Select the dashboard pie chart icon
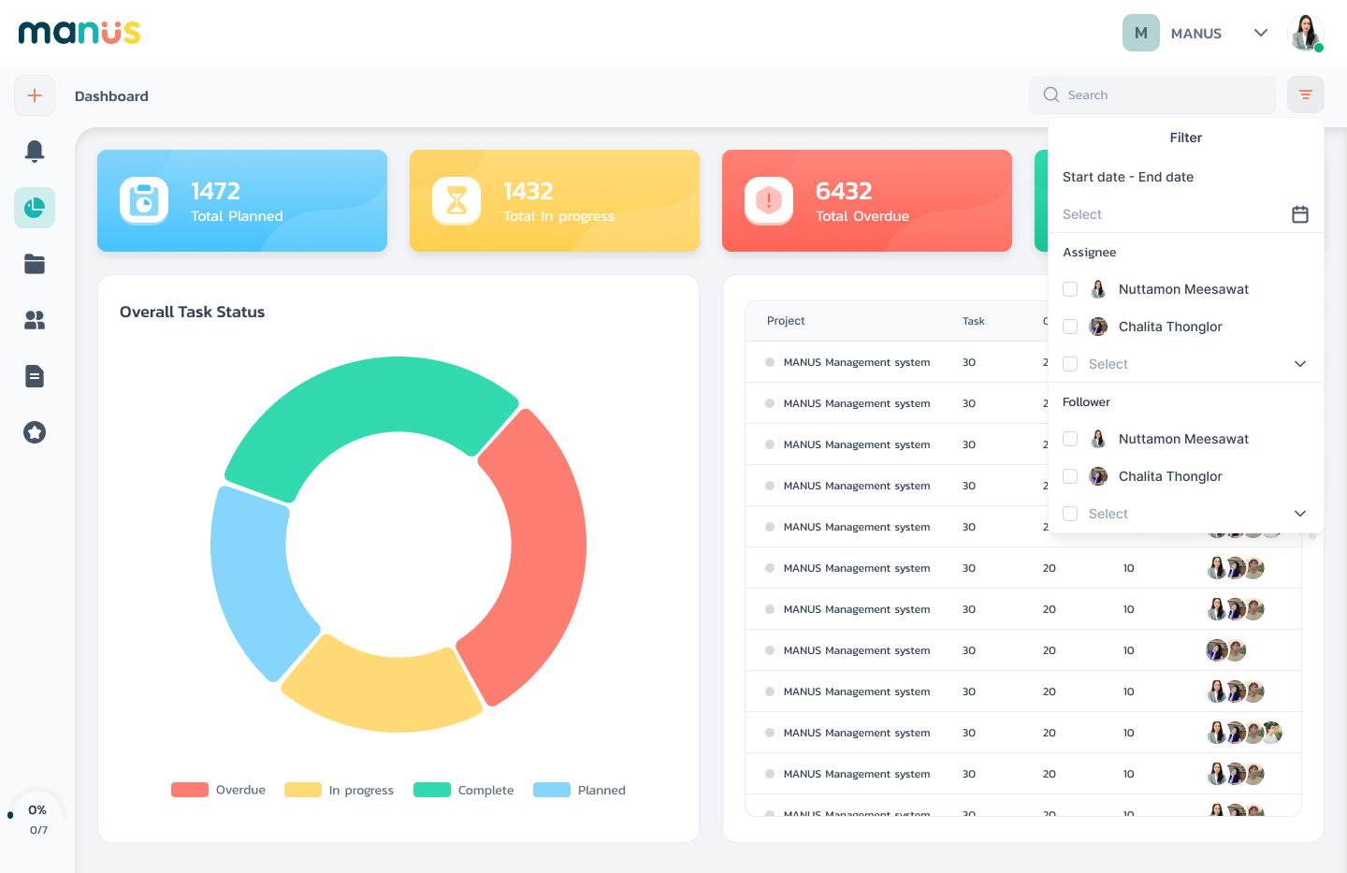 (35, 208)
